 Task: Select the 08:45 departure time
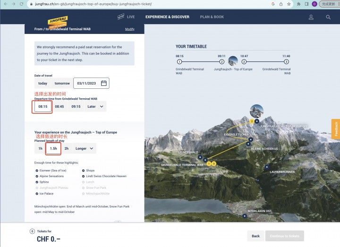[x=59, y=106]
